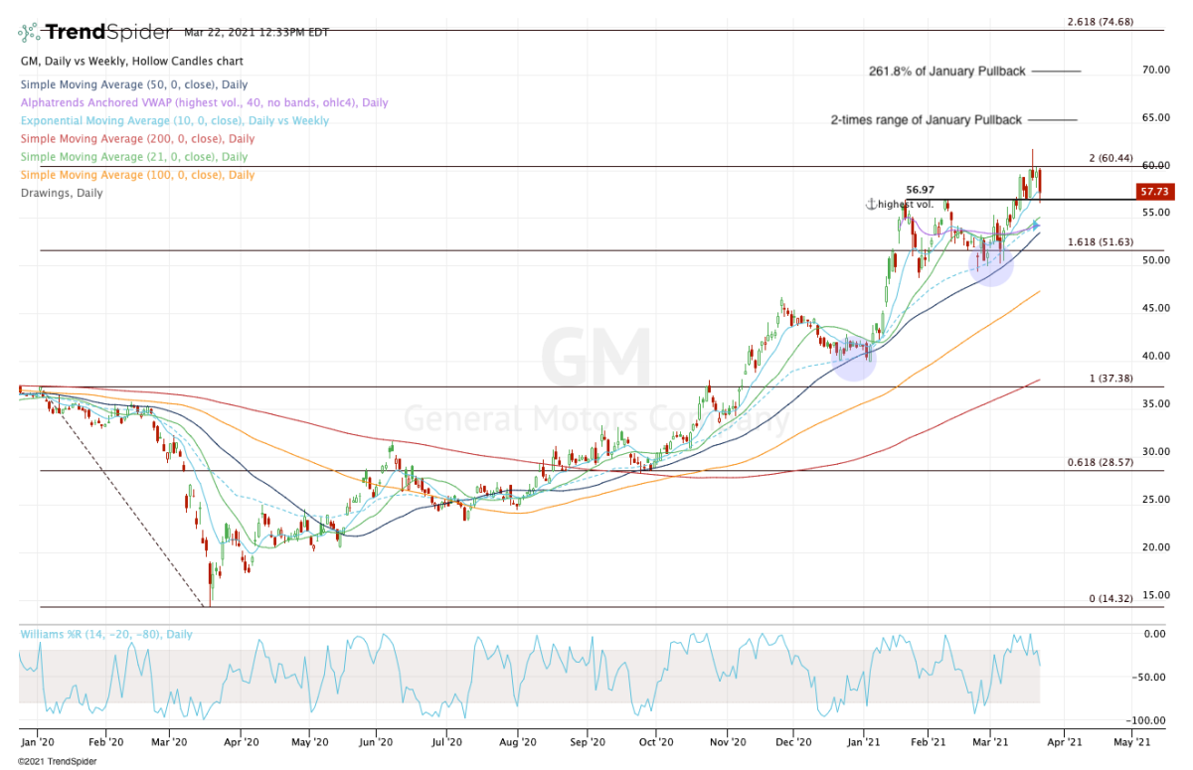Click the May '21 date axis label

tap(1133, 741)
